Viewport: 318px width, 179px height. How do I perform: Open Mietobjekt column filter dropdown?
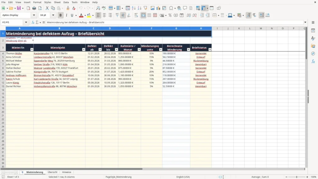[84, 49]
